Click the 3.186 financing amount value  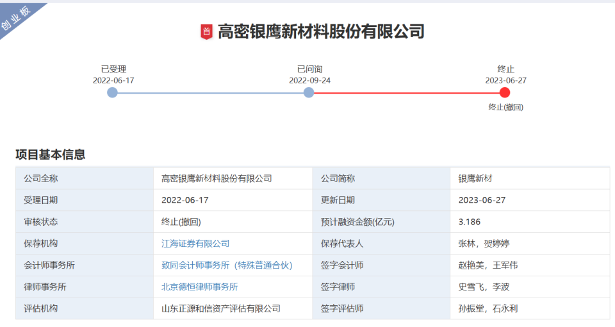coord(469,222)
